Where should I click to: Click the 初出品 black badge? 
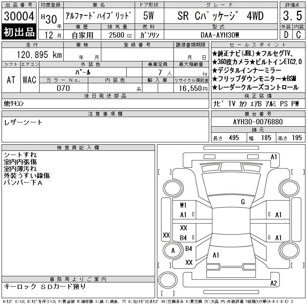(x=19, y=32)
